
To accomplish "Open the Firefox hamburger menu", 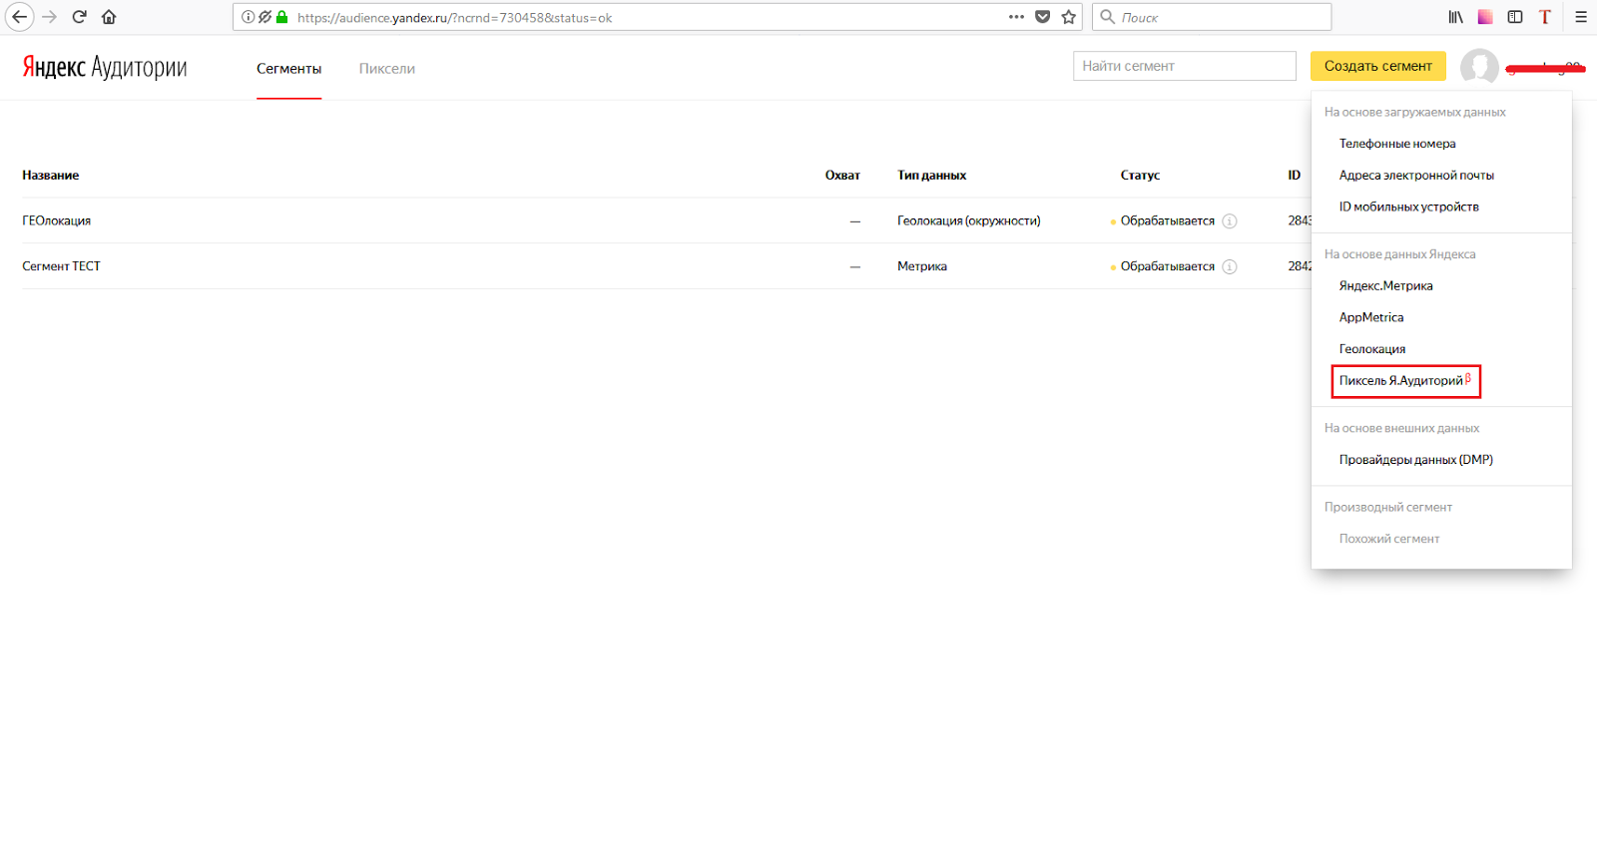I will [1581, 17].
